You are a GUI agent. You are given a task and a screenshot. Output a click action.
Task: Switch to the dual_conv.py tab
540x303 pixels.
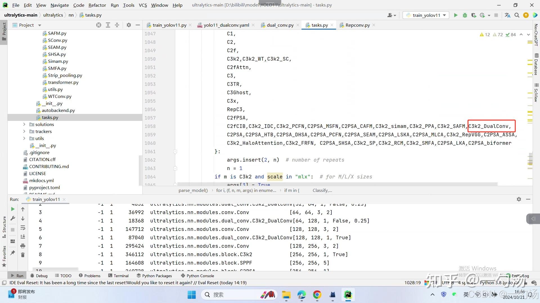(x=280, y=25)
